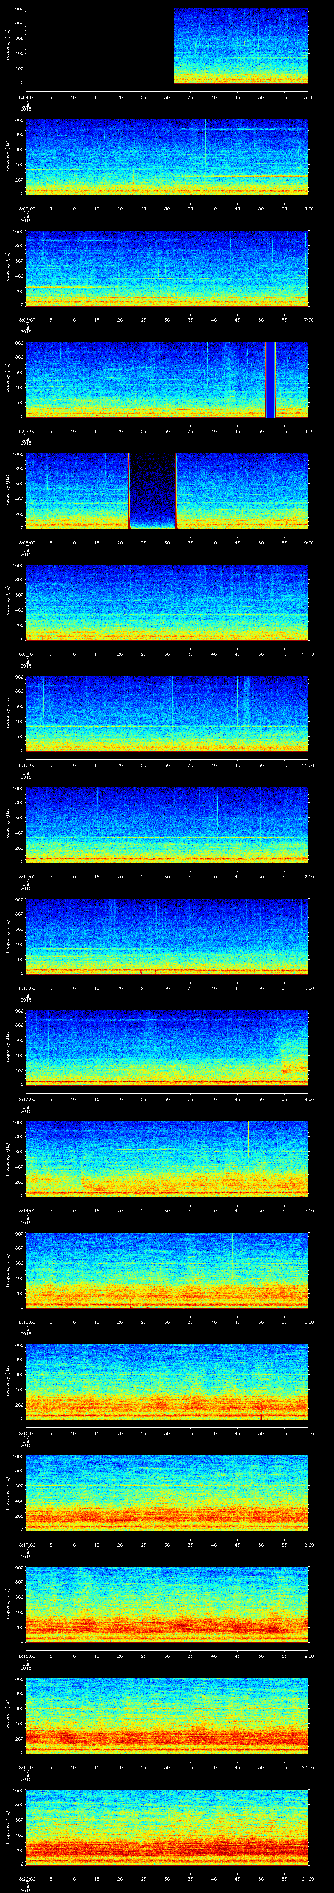Image resolution: width=334 pixels, height=1893 pixels.
Task: Click the '8:15:00' start time label
Action: tap(26, 1322)
